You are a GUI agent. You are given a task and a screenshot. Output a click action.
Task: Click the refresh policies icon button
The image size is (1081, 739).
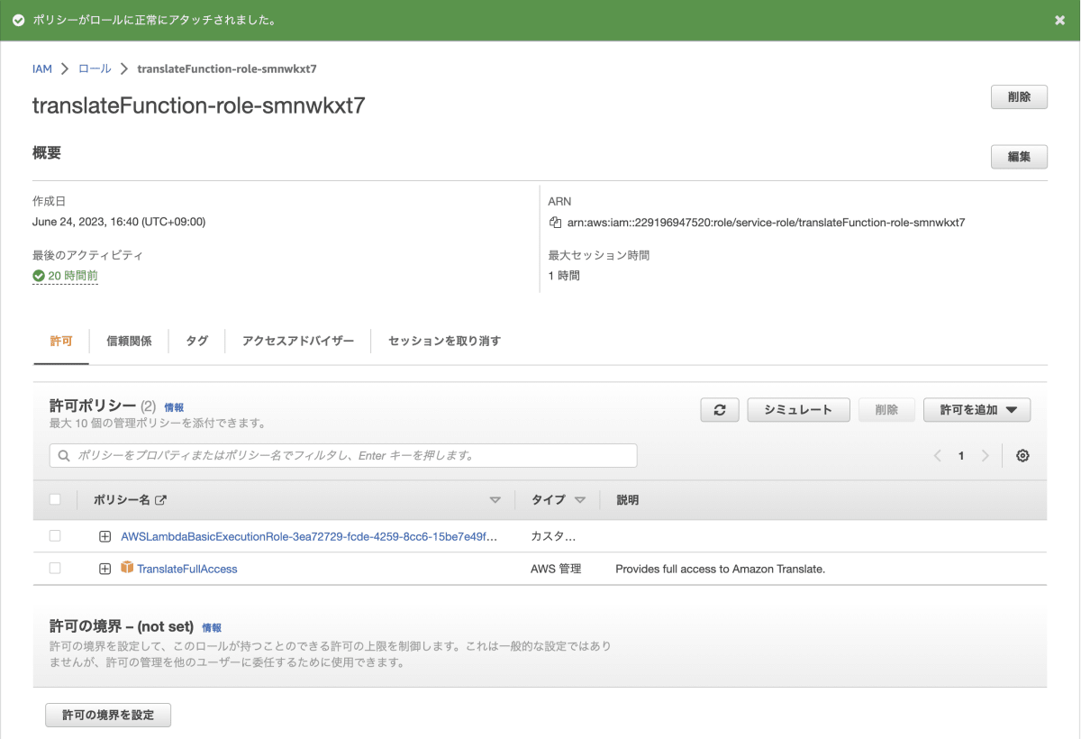click(719, 410)
